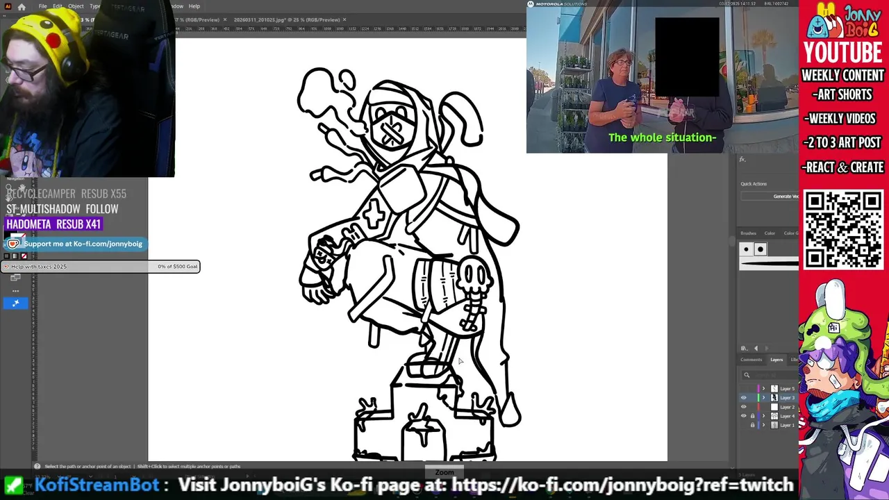Screen dimensions: 889x500
Task: Expand Layer 3 contents
Action: tap(763, 398)
